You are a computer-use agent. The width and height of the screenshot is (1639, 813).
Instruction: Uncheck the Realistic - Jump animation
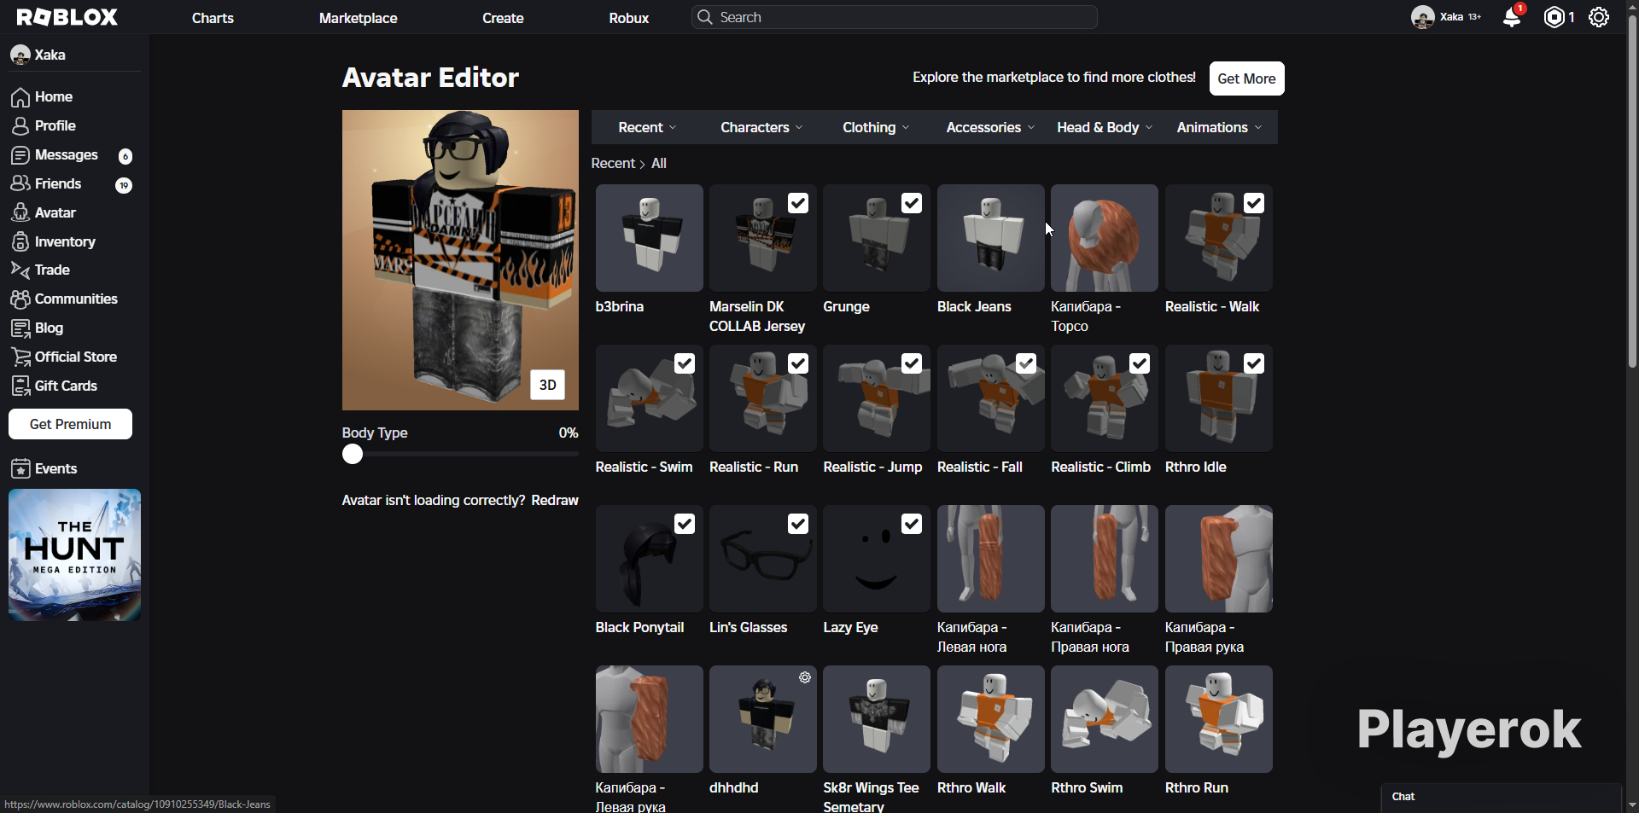912,363
